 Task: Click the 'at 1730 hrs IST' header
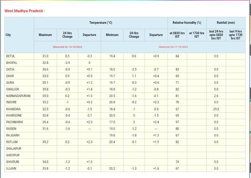tap(197, 35)
